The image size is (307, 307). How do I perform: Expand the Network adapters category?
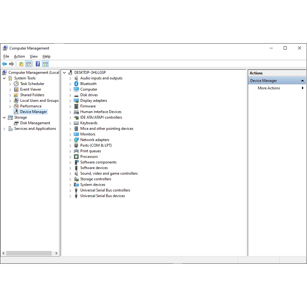click(70, 140)
